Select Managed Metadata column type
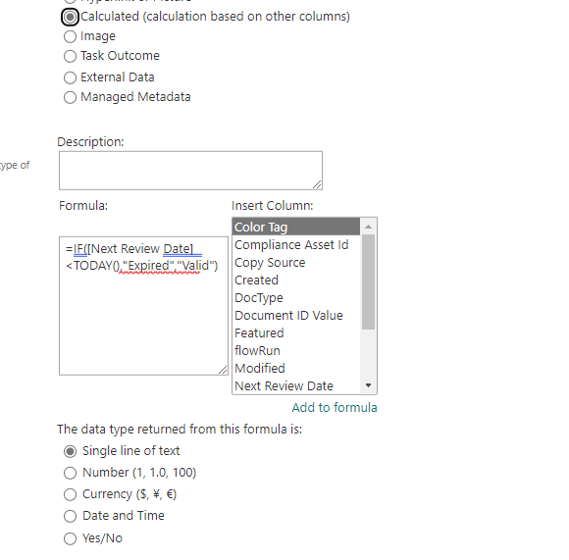569x560 pixels. 70,97
